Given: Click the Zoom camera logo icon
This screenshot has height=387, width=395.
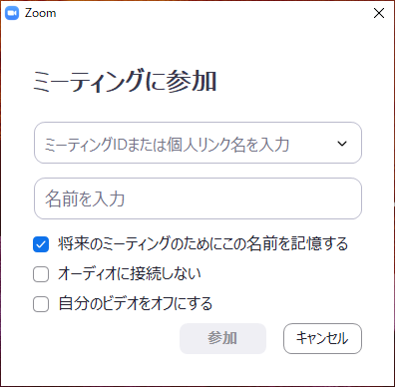Looking at the screenshot, I should coord(12,13).
